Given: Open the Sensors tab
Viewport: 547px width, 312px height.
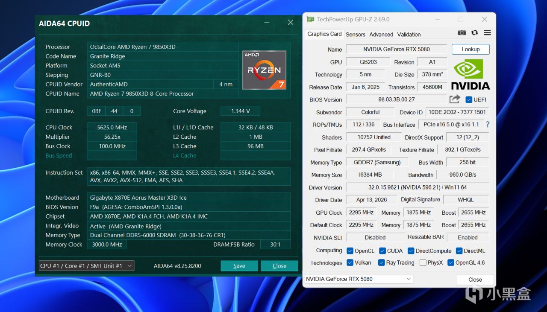Looking at the screenshot, I should 356,35.
